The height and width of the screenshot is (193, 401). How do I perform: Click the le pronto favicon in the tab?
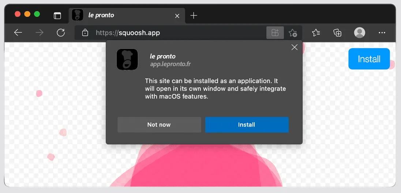point(78,15)
